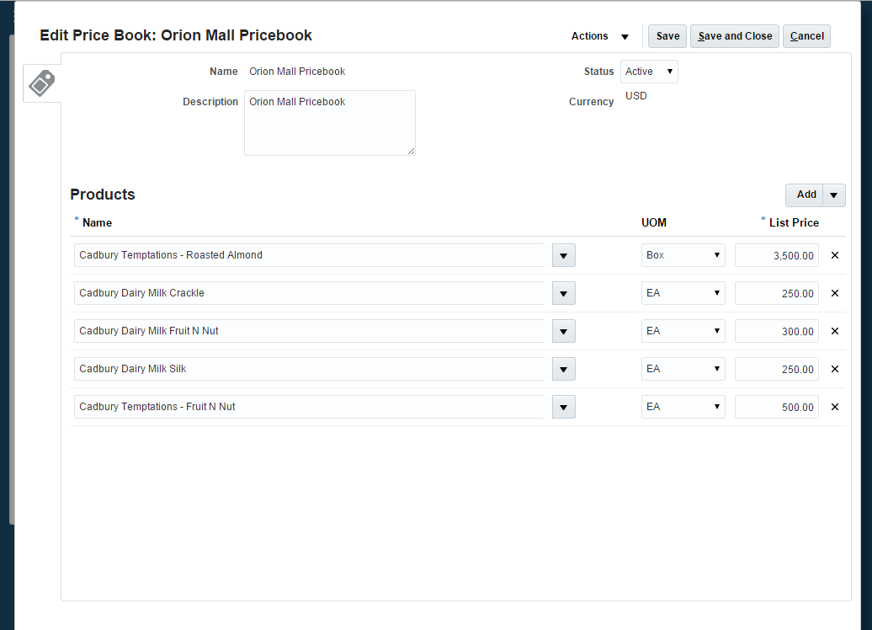The image size is (872, 630).
Task: Change UOM for Temptations - Fruit N Nut
Action: (x=683, y=407)
